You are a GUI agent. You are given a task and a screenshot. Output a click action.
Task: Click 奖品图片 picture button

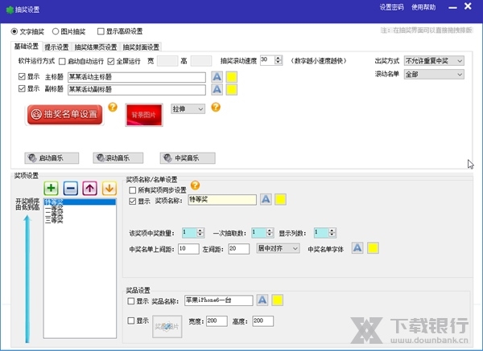[x=167, y=326]
